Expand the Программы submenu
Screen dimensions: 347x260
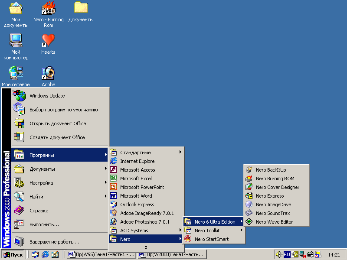(x=60, y=155)
